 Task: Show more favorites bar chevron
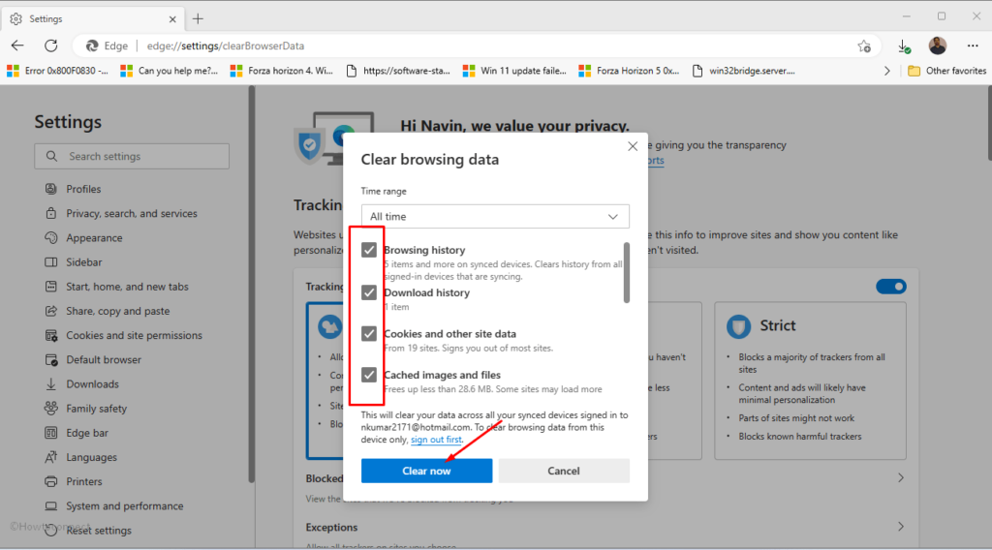[x=887, y=71]
